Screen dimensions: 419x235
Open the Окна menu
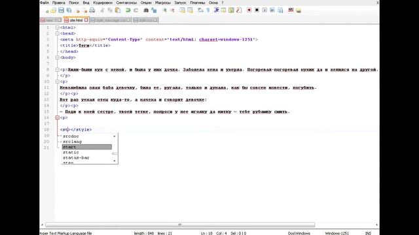(x=213, y=3)
